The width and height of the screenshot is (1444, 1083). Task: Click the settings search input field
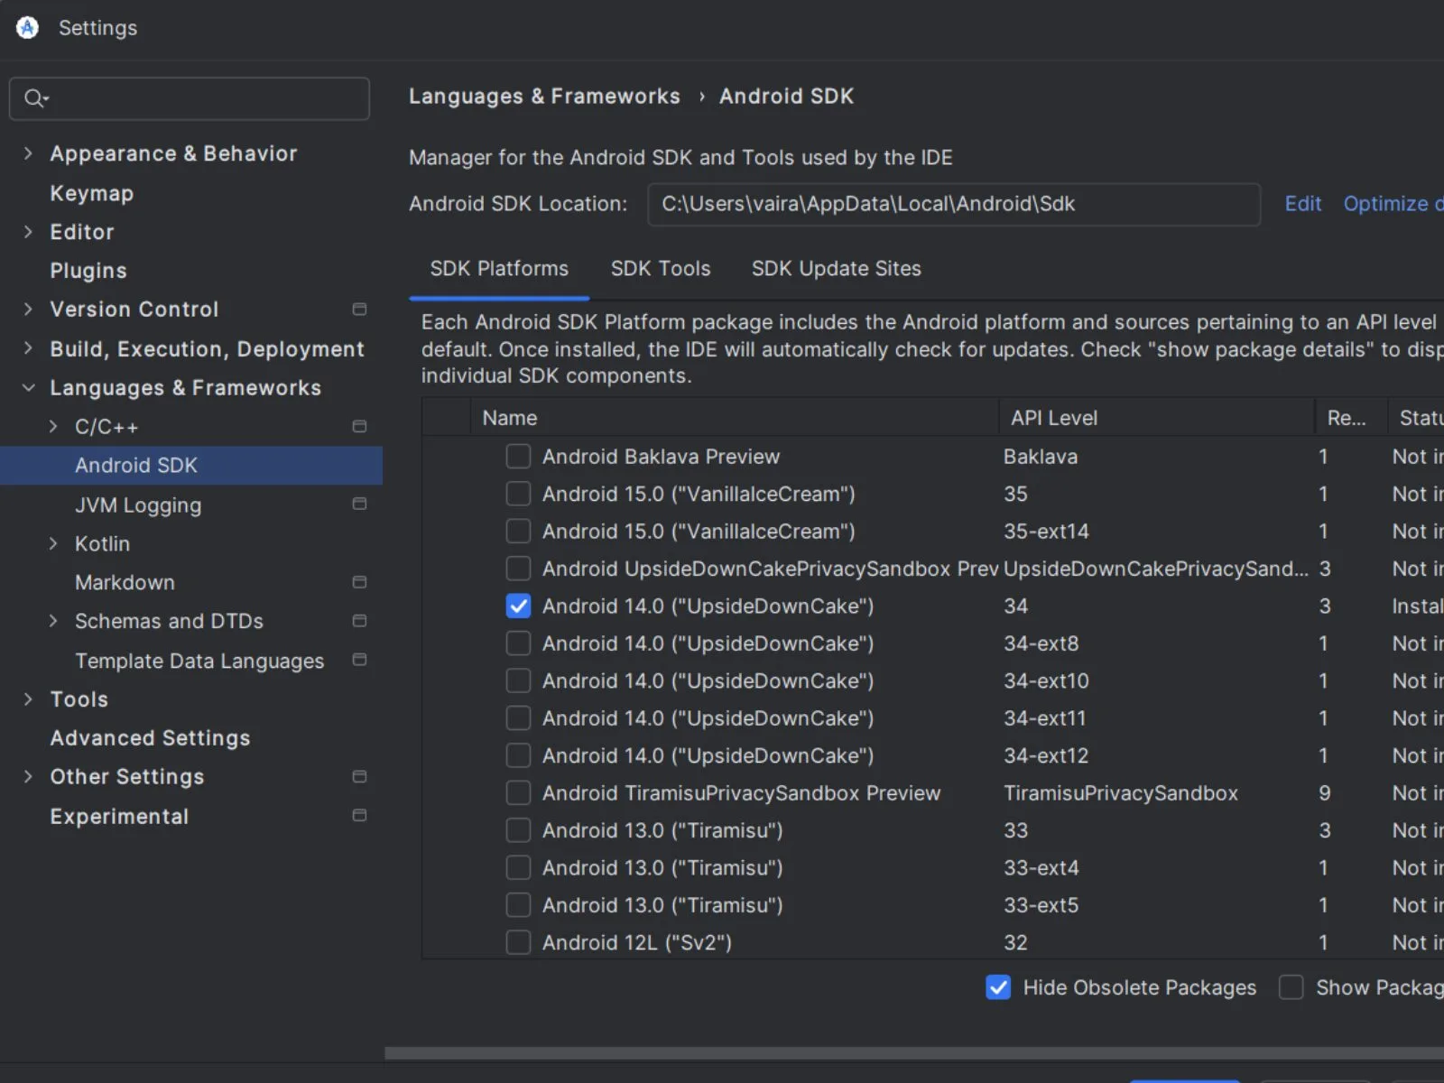[x=190, y=98]
